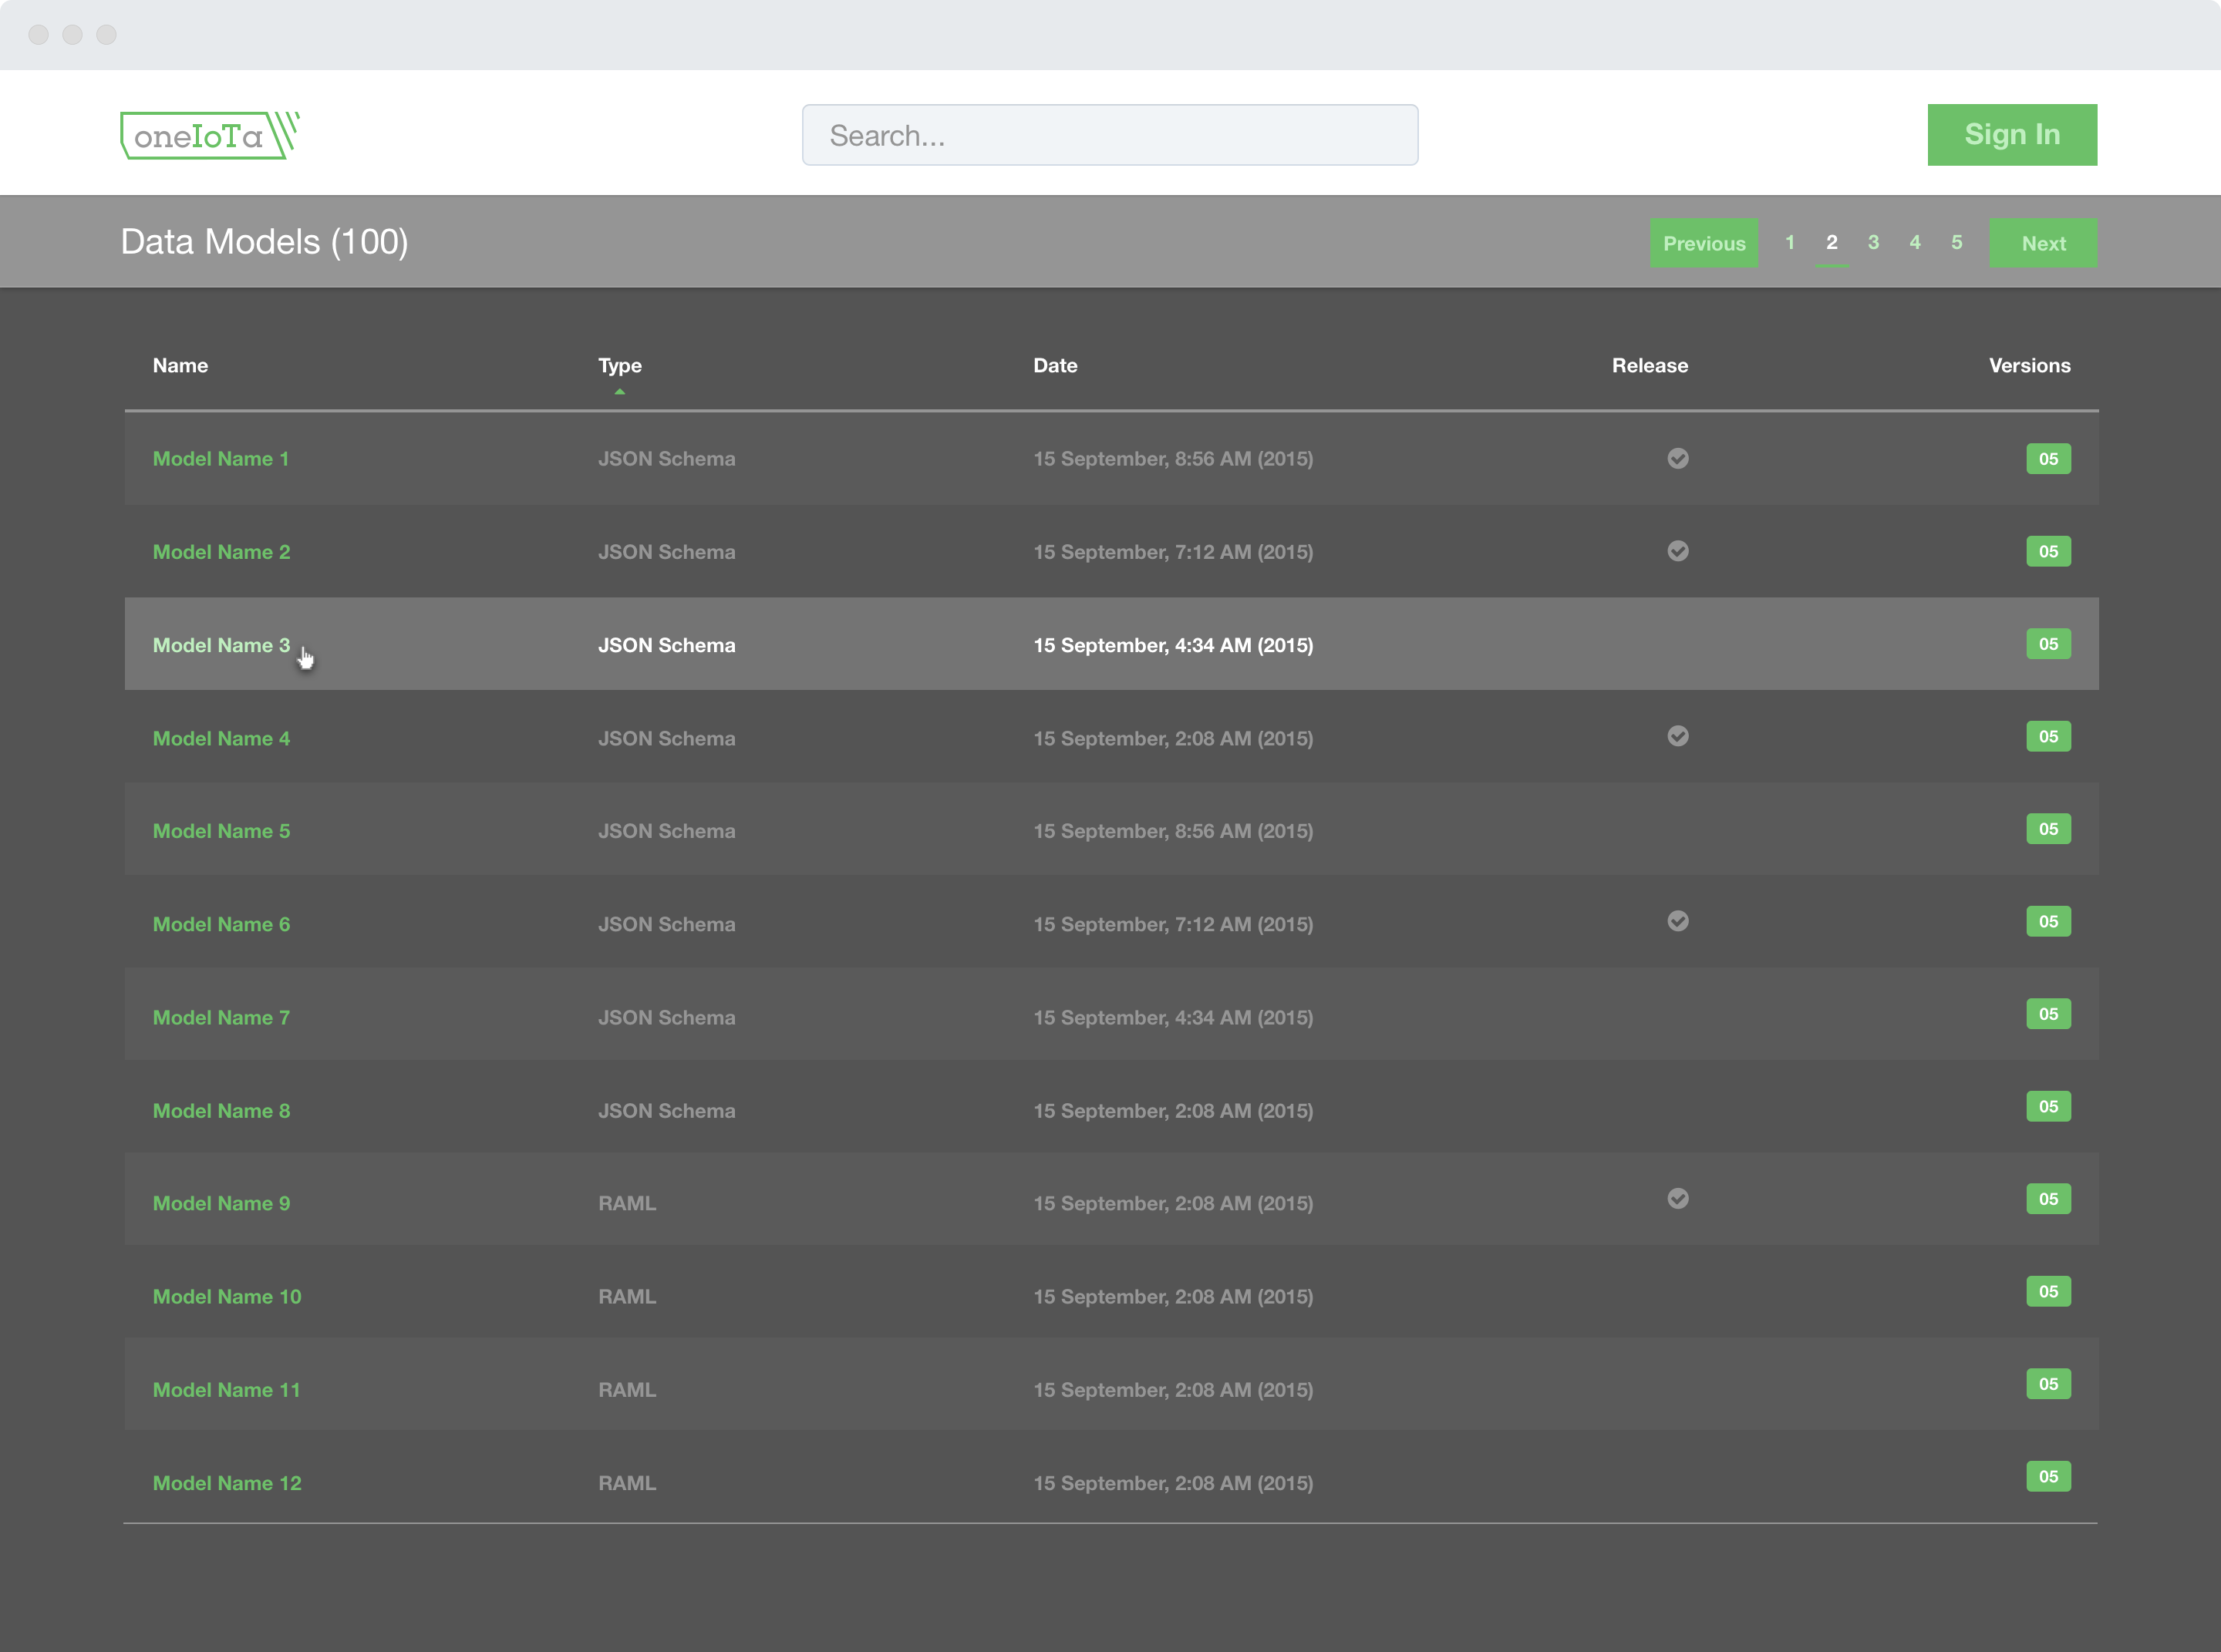Sort table by Date column

1054,365
